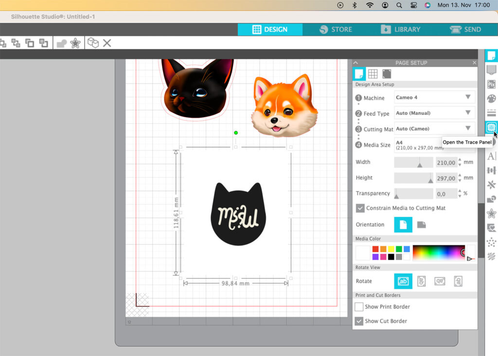Click the Weld shapes icon in toolbar
Screen dimensions: 498x356
(62, 43)
